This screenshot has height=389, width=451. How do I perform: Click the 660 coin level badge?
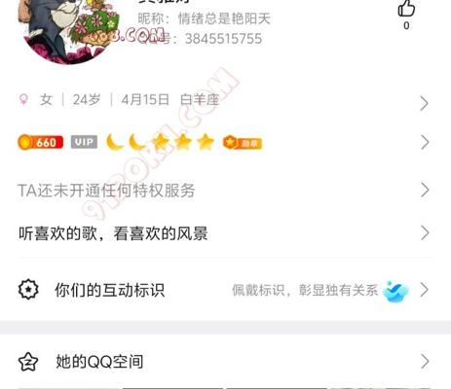[40, 142]
